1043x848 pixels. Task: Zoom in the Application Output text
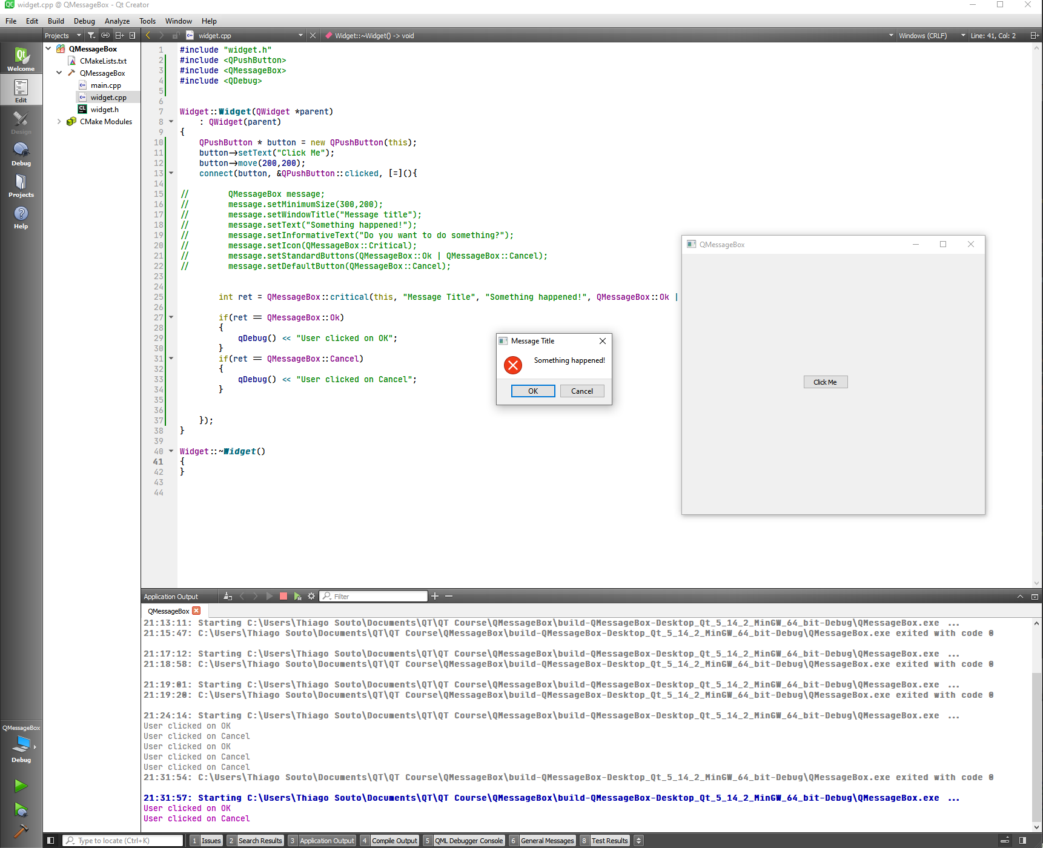tap(435, 597)
